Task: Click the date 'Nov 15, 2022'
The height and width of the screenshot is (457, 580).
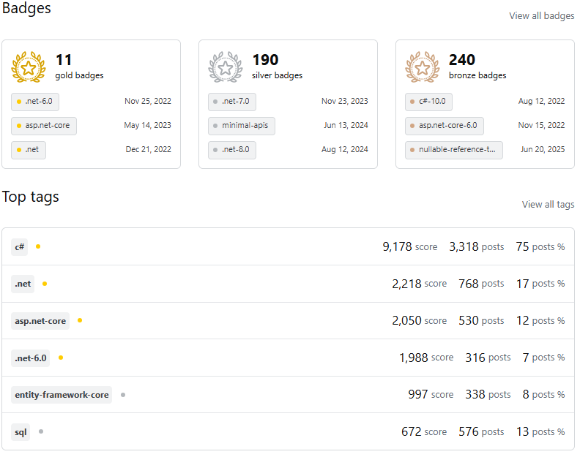Action: 541,125
